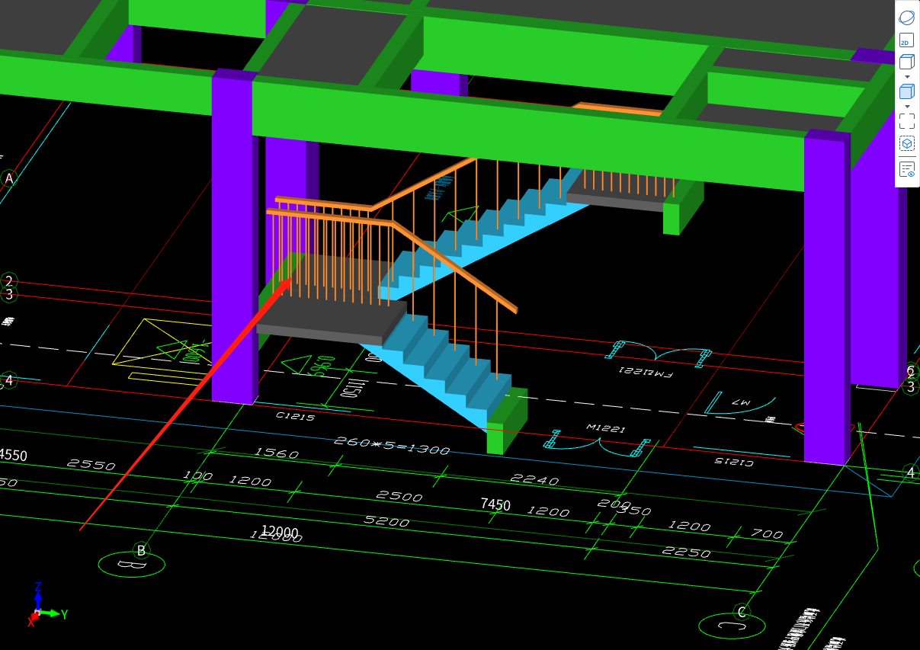Select the 4550 dimension text

(13, 456)
